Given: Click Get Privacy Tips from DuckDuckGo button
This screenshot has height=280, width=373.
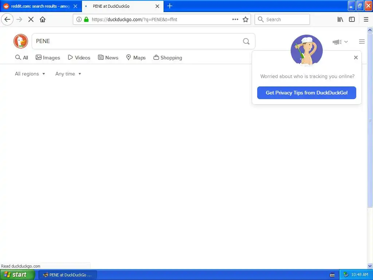Looking at the screenshot, I should click(306, 93).
